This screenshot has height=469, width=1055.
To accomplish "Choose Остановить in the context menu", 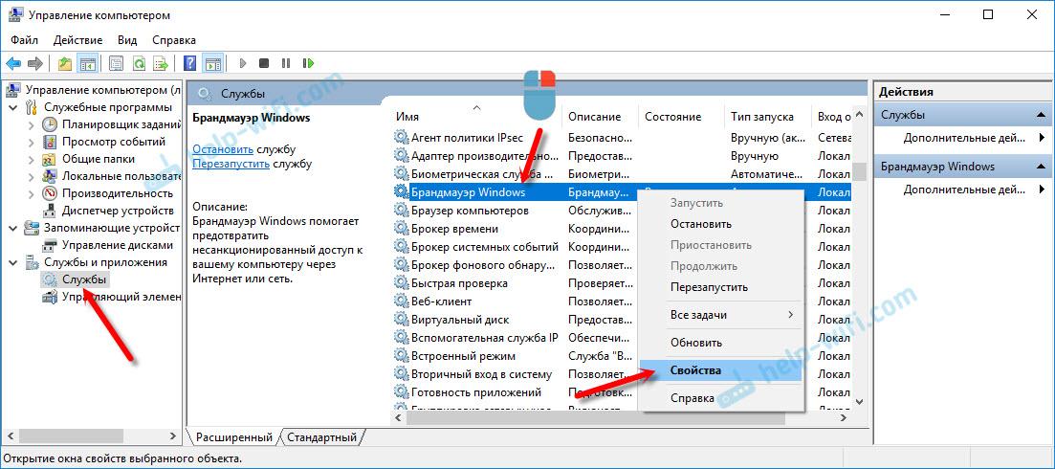I will coord(720,224).
